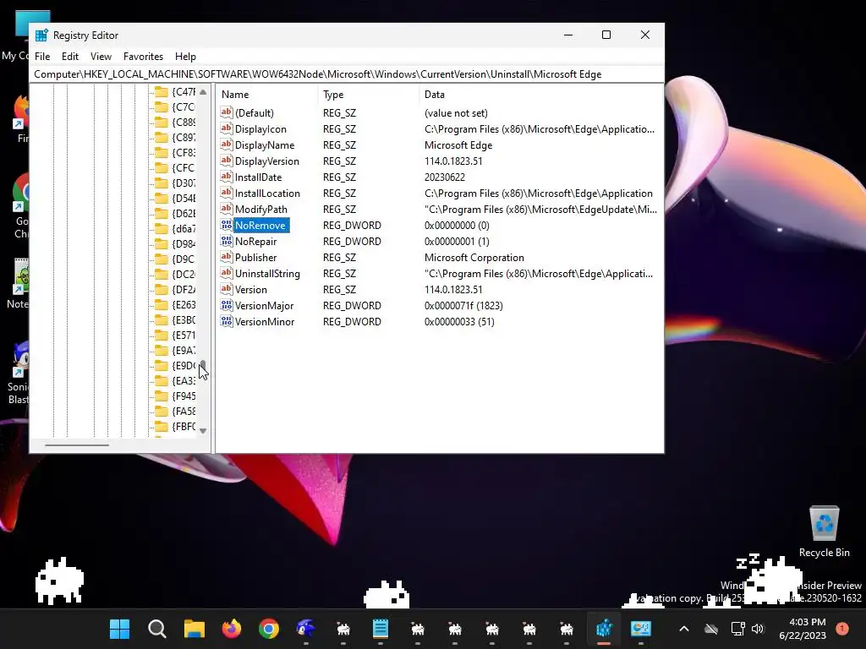Click the DWORD icon beside VersionMinor
This screenshot has height=649, width=866.
pyautogui.click(x=227, y=321)
